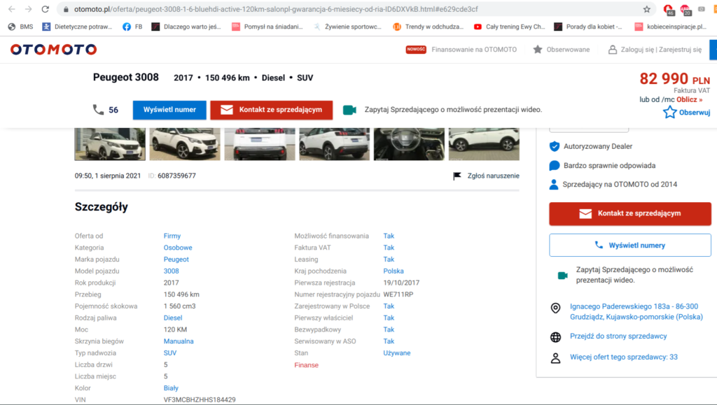
Task: Select the rear view car thumbnail
Action: pyautogui.click(x=260, y=144)
